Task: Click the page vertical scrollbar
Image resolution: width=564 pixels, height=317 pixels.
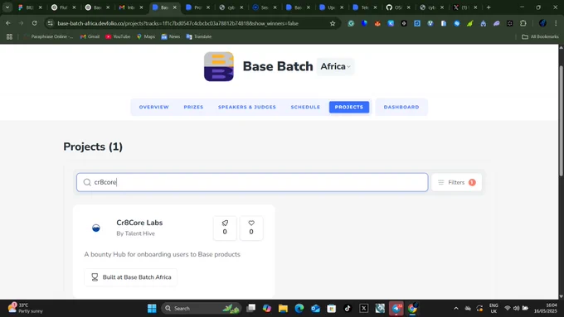Action: 562,121
